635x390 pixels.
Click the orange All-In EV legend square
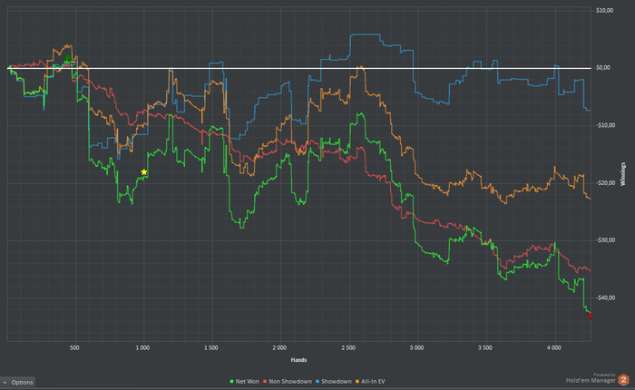(357, 382)
